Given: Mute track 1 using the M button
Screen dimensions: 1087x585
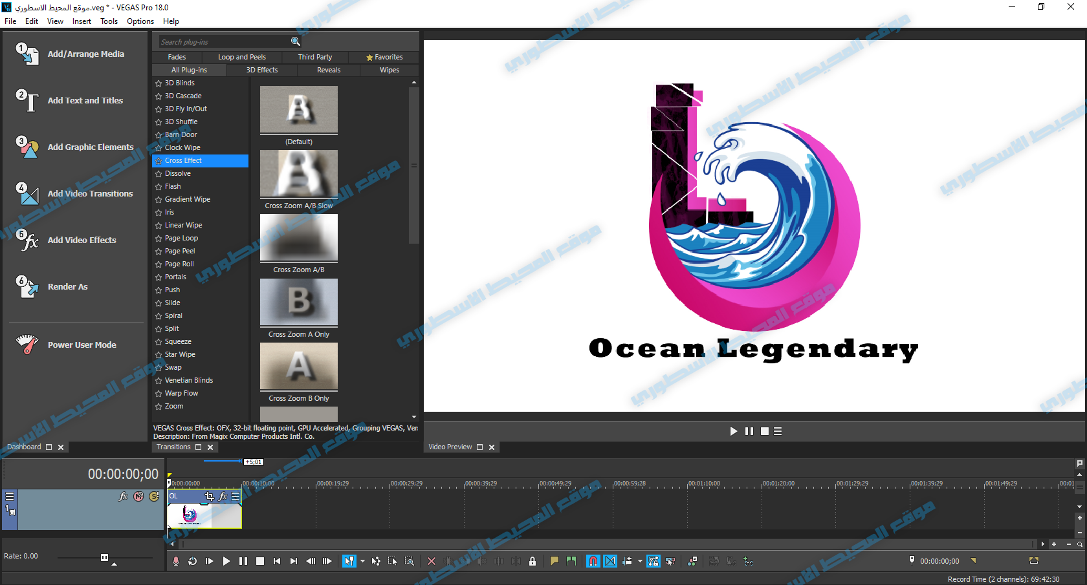Looking at the screenshot, I should (138, 496).
